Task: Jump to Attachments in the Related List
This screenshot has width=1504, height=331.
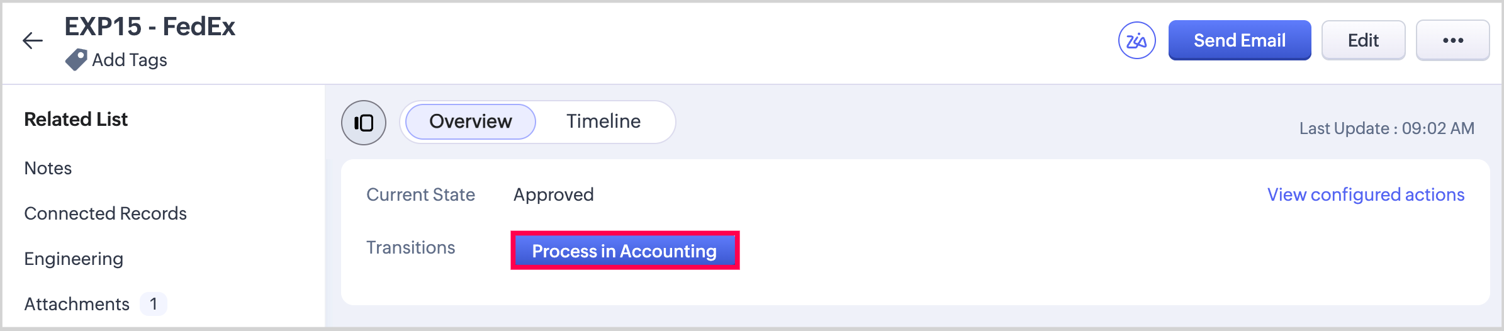Action: tap(77, 305)
